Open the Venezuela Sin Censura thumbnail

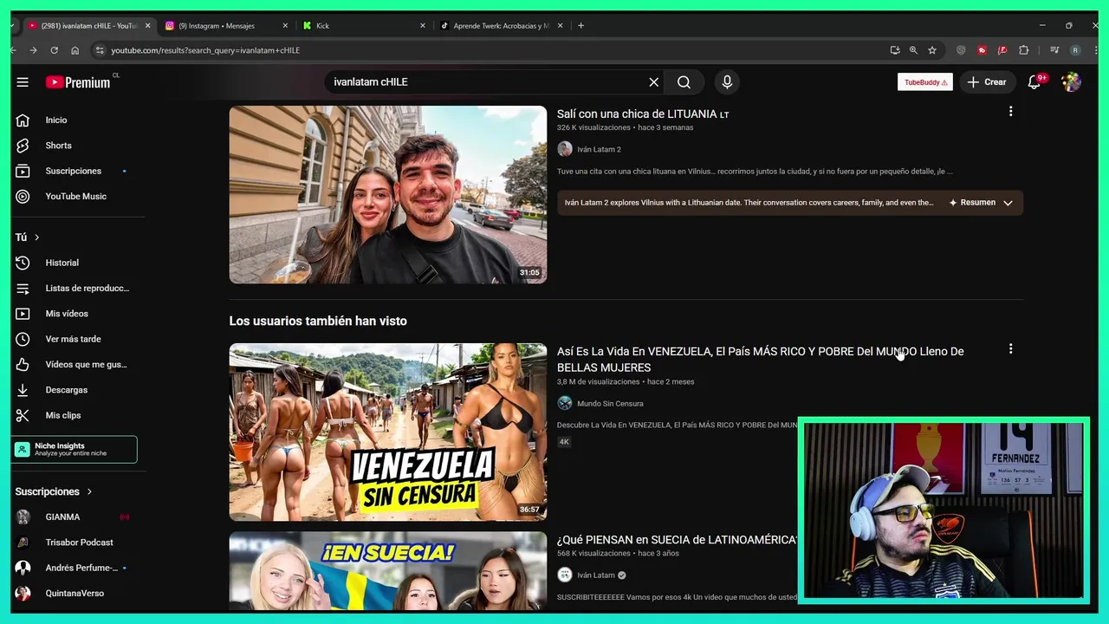click(x=388, y=432)
